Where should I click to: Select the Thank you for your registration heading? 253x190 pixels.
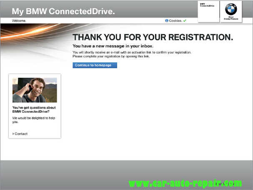coord(153,37)
